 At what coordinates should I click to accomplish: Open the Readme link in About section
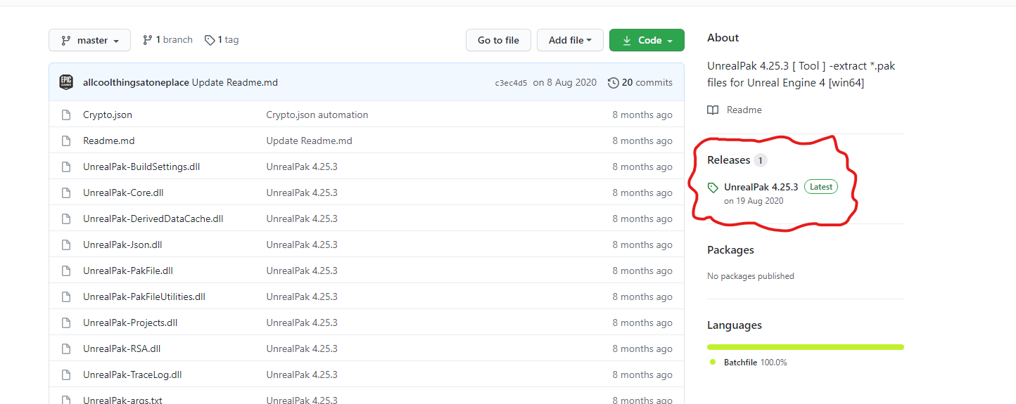[744, 110]
